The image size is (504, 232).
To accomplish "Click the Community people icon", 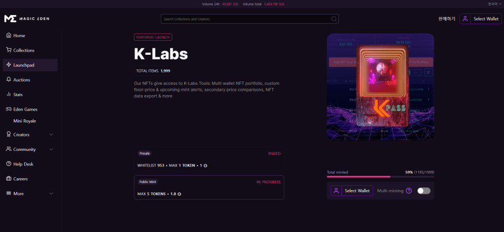I will click(9, 149).
